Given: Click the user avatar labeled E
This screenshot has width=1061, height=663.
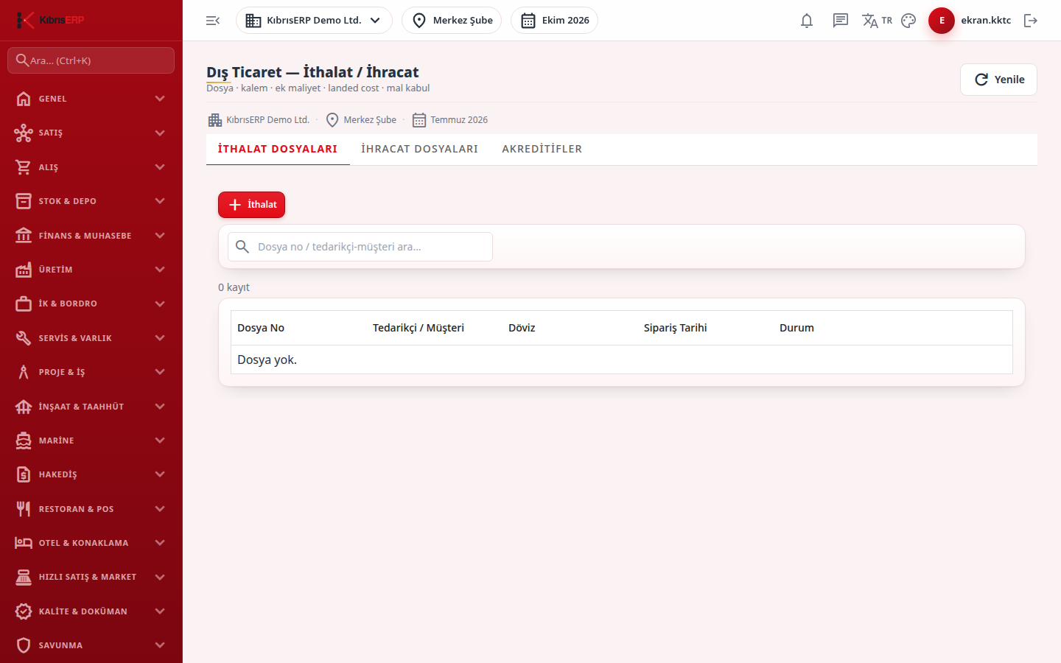Looking at the screenshot, I should (942, 21).
